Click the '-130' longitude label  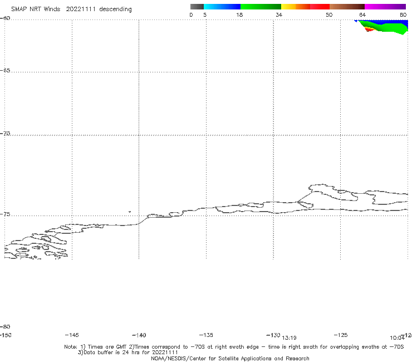point(273,335)
